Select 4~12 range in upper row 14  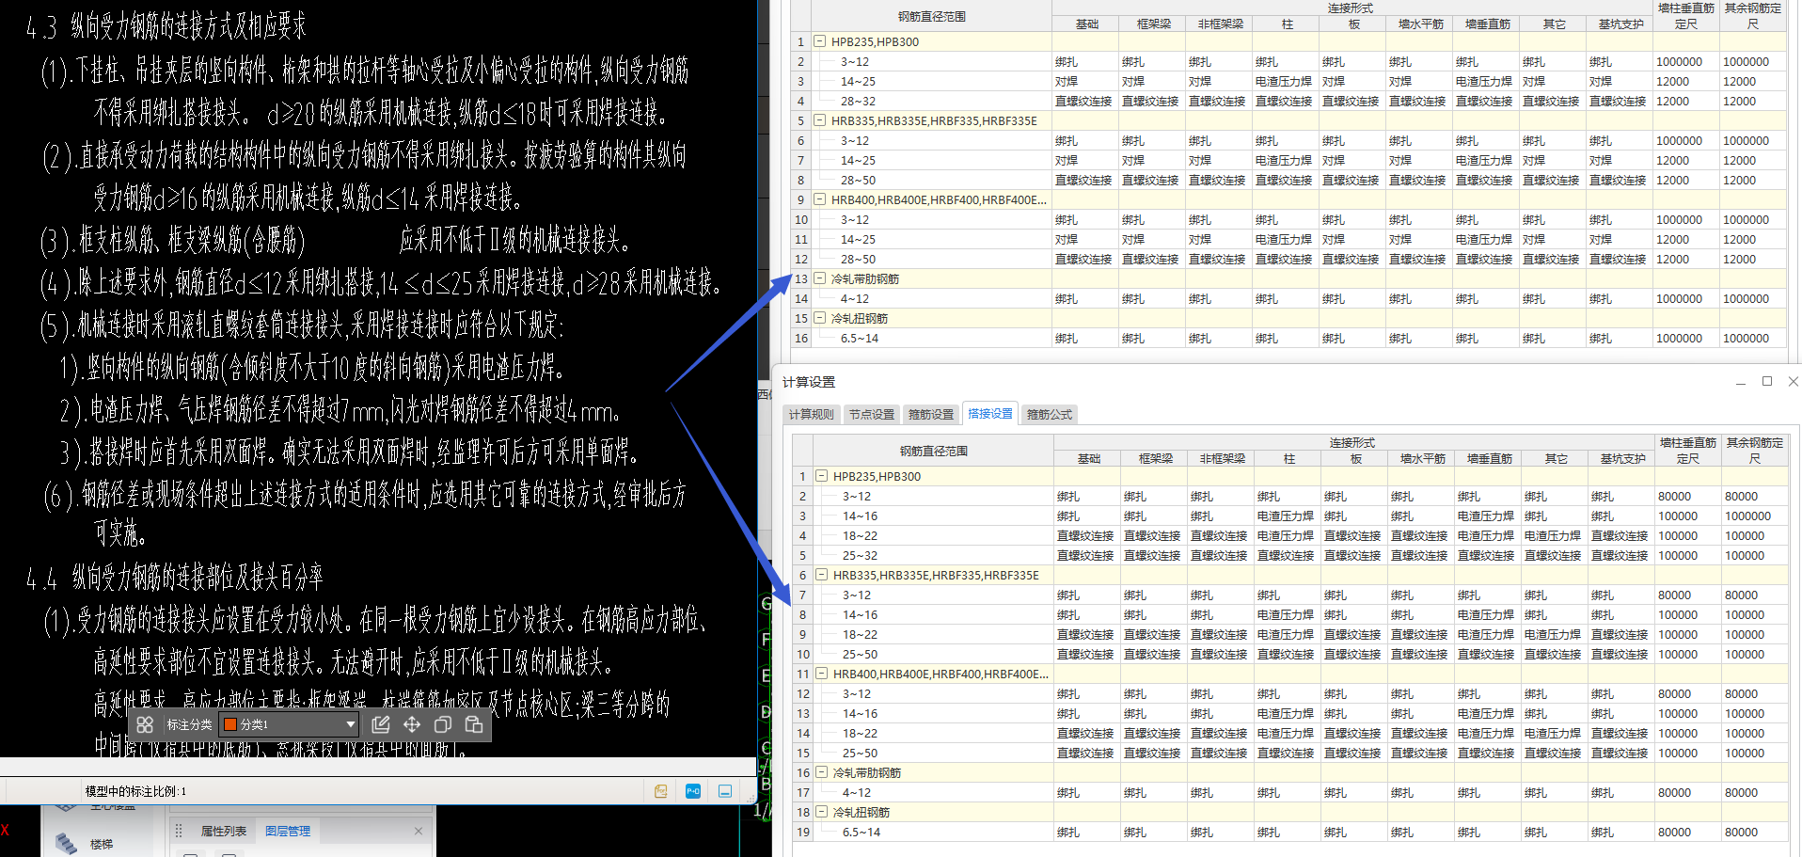click(x=855, y=298)
